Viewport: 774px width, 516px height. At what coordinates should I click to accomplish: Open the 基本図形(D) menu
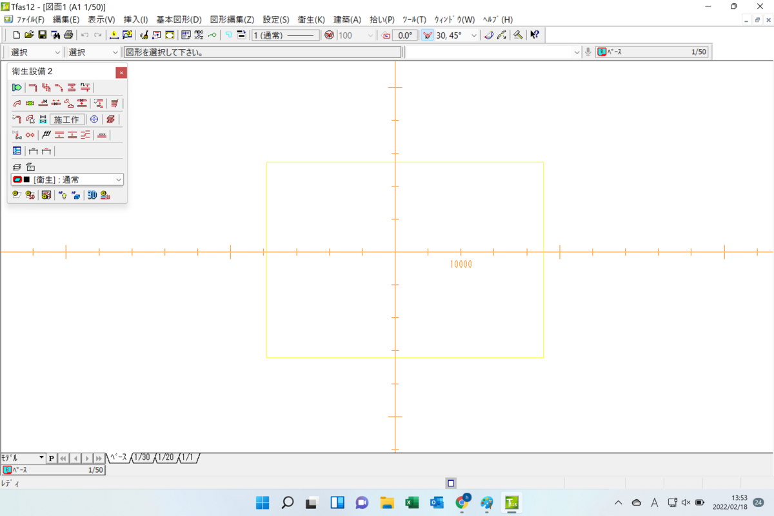coord(179,19)
